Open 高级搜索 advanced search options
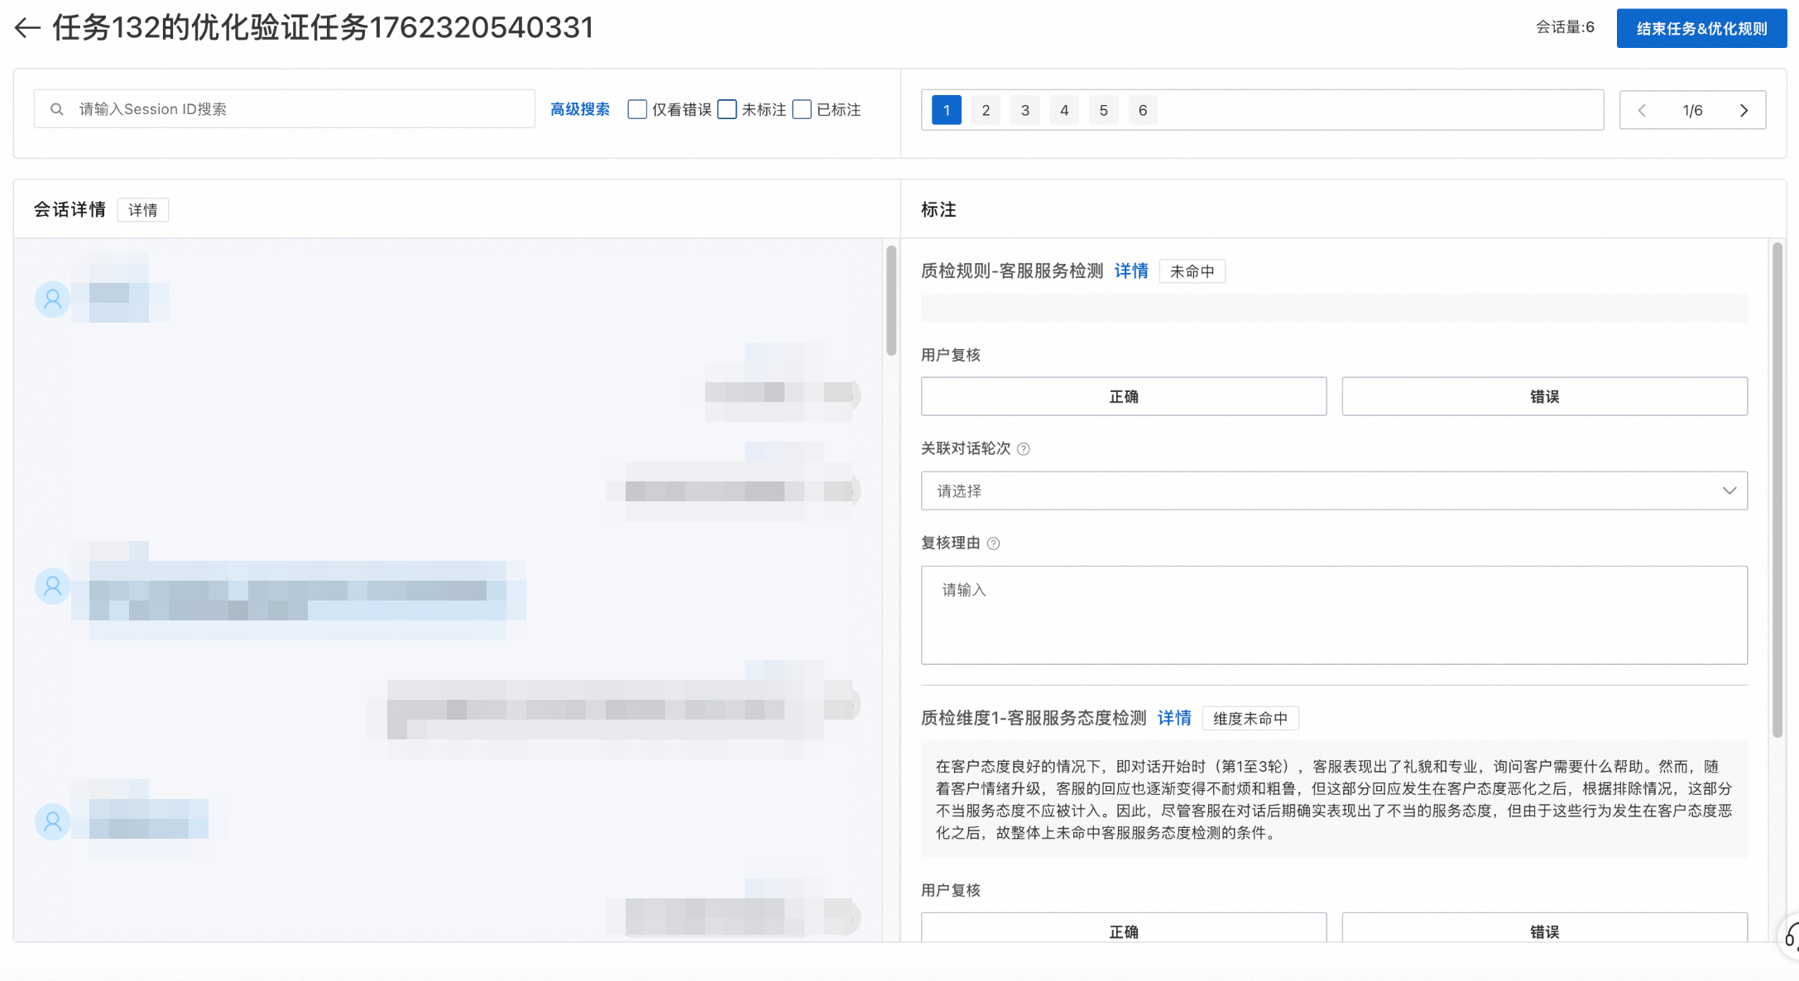Screen dimensions: 1799x981 click(579, 109)
